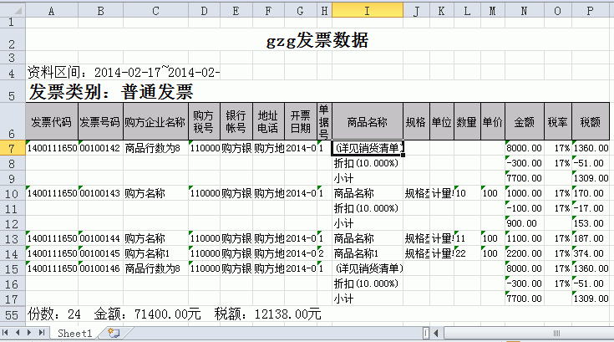Click tax cell 153.00
This screenshot has width=614, height=342.
pos(590,223)
